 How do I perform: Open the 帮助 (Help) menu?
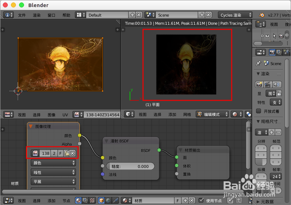point(66,15)
